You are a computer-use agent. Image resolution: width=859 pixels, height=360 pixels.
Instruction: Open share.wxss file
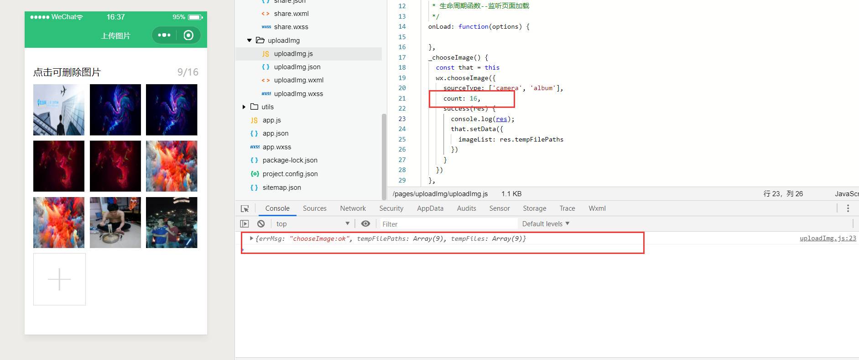(291, 27)
